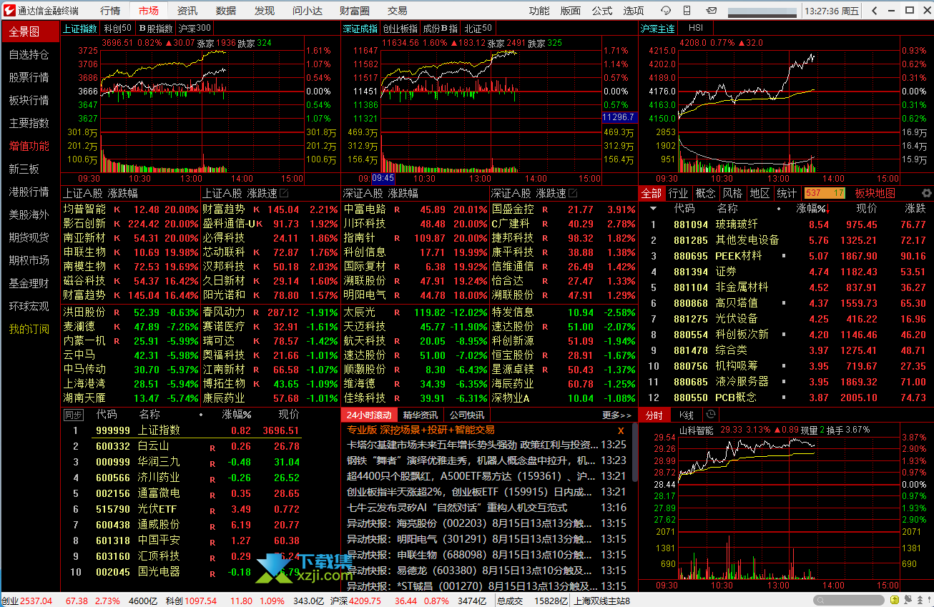Open the 公式 menu
The width and height of the screenshot is (934, 607).
click(x=602, y=11)
